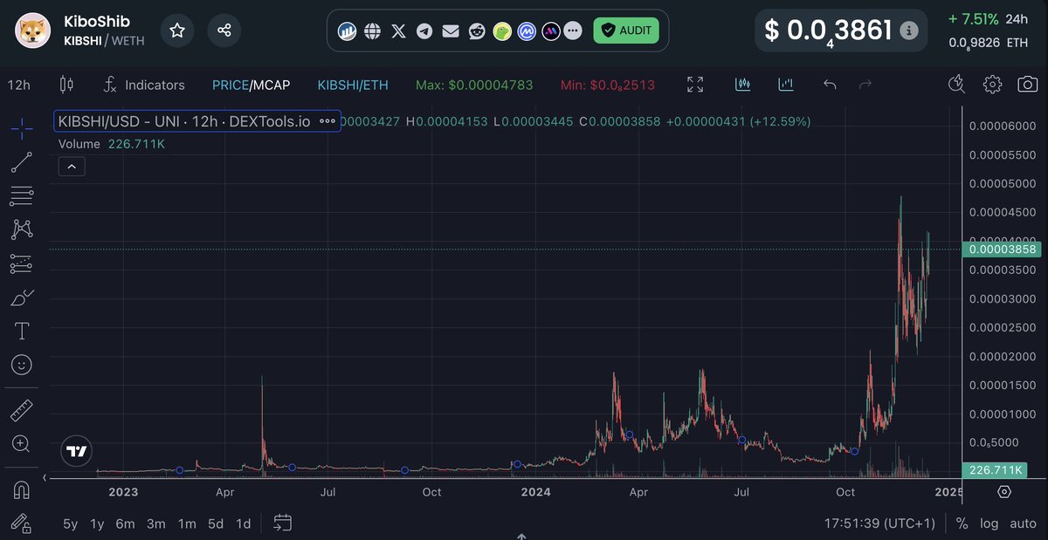Set range to 5y
1048x540 pixels.
(x=70, y=523)
